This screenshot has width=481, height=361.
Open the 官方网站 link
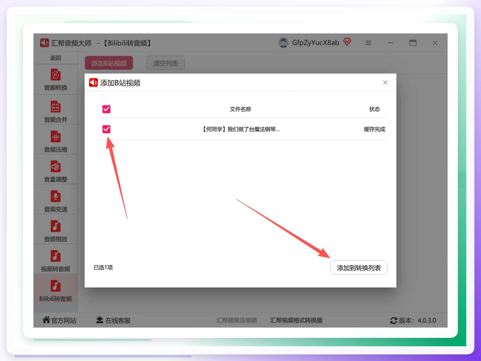pos(59,320)
